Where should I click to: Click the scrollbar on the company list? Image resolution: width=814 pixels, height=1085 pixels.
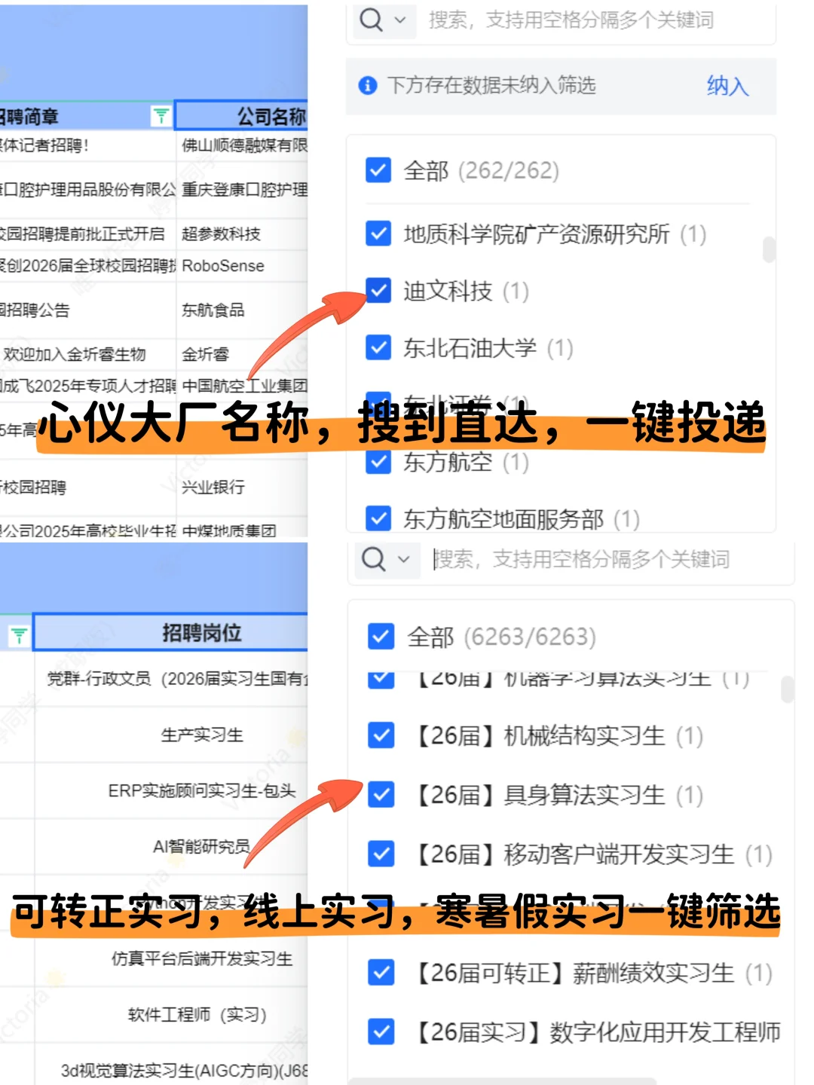coord(770,249)
